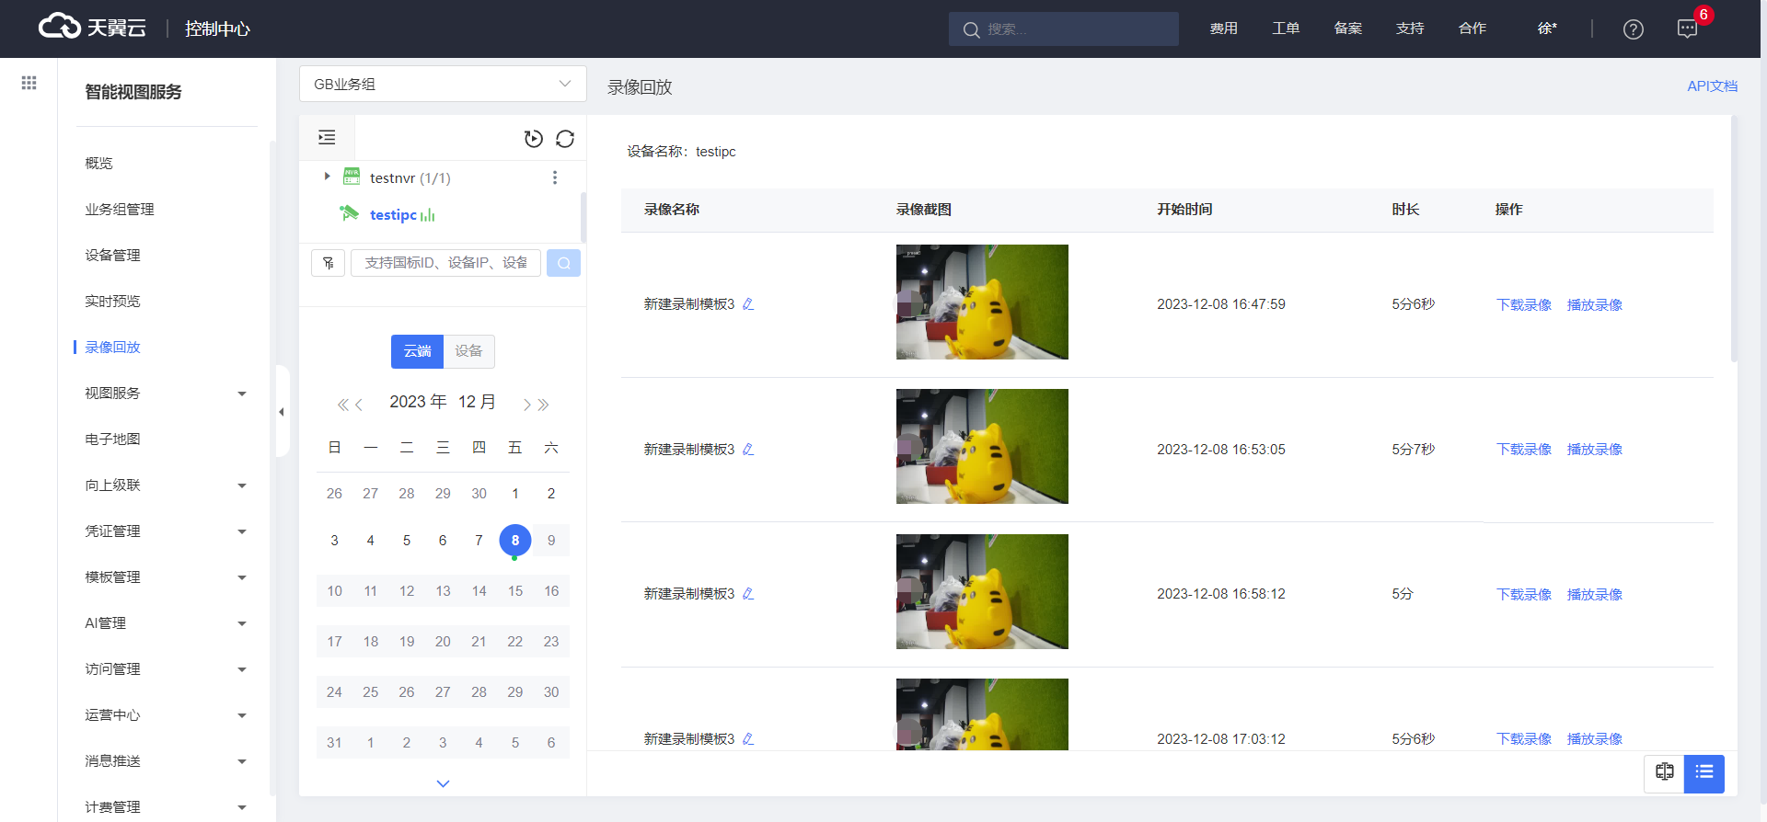Screen dimensions: 1767x822
Task: Expand the 凭证管理 menu
Action: pos(242,531)
